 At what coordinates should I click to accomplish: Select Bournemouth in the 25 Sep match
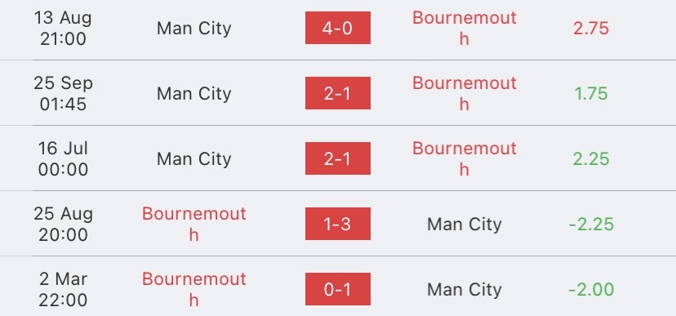click(x=465, y=93)
